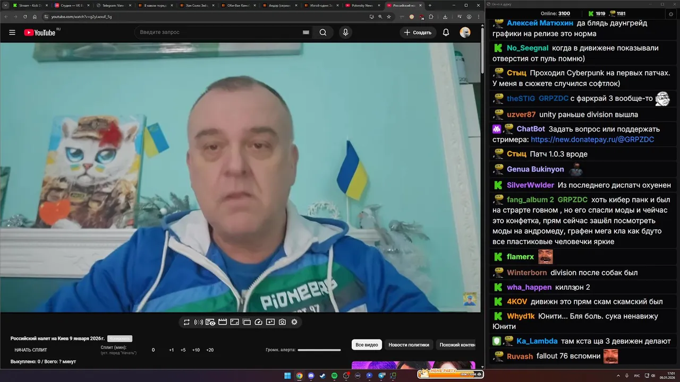Open the YouTube hamburger guide menu

12,32
